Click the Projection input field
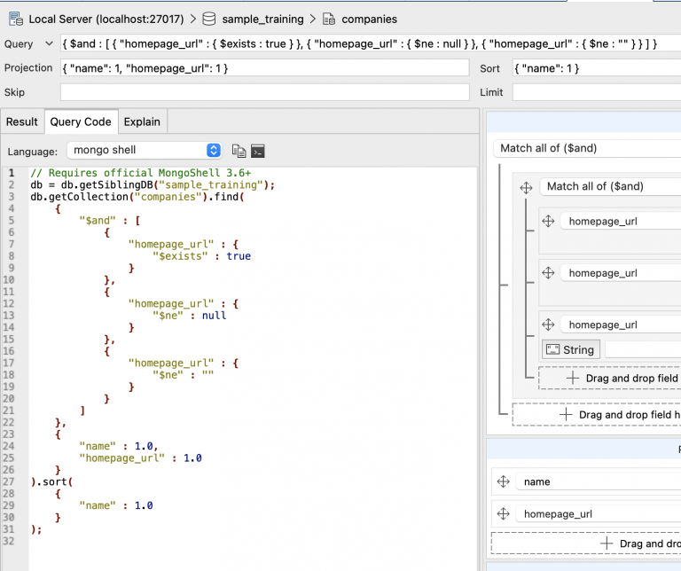This screenshot has width=681, height=571. [265, 68]
